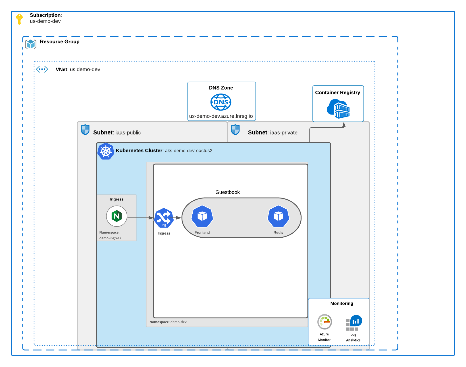Select the Kubernetes Cluster aks-demo-dev-eastus2 label
466x367 pixels.
coord(164,151)
